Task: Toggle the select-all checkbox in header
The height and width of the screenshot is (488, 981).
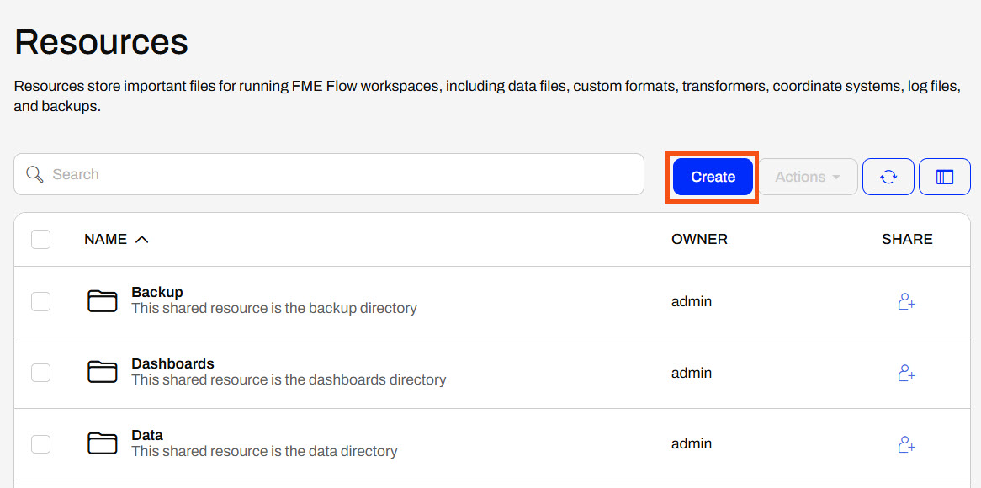Action: point(40,239)
